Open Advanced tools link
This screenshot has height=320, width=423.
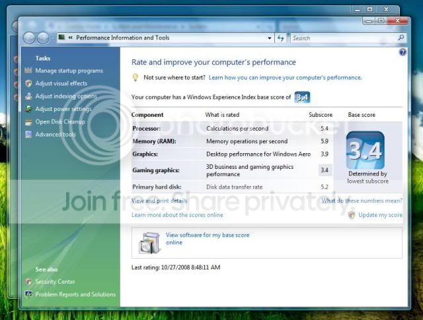click(56, 135)
